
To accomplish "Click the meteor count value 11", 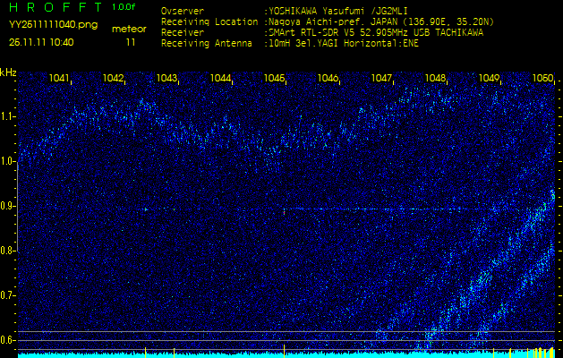I will pyautogui.click(x=131, y=42).
